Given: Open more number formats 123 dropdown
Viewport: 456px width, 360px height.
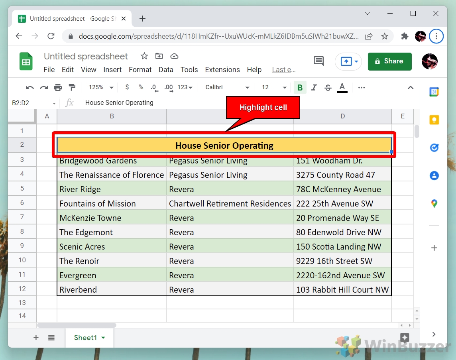Looking at the screenshot, I should point(185,87).
